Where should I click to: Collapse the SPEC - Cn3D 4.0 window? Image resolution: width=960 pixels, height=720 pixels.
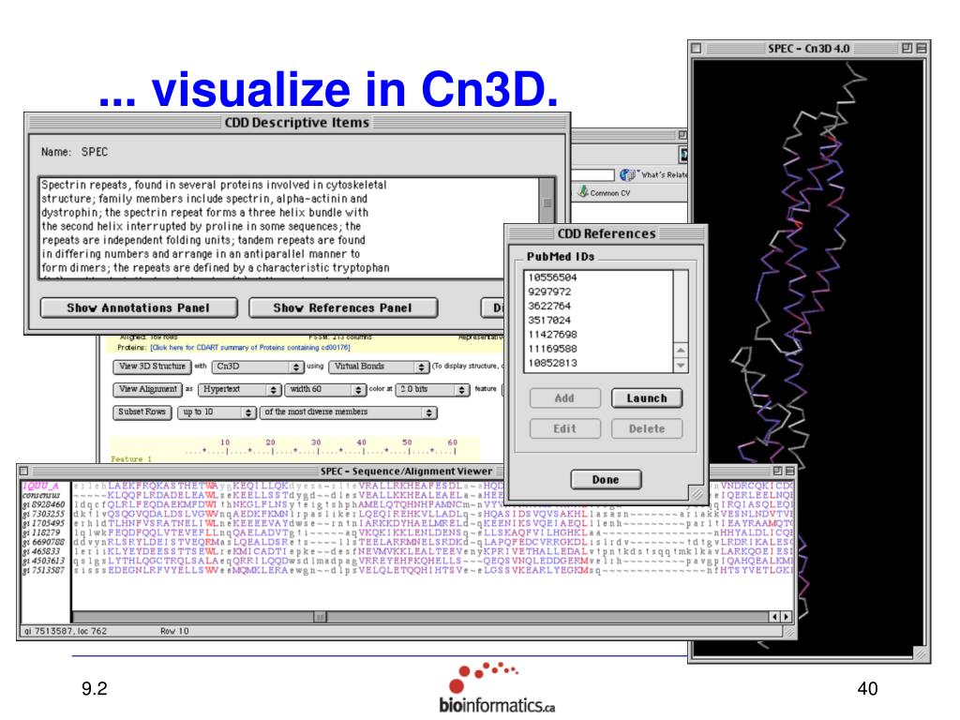tap(921, 48)
